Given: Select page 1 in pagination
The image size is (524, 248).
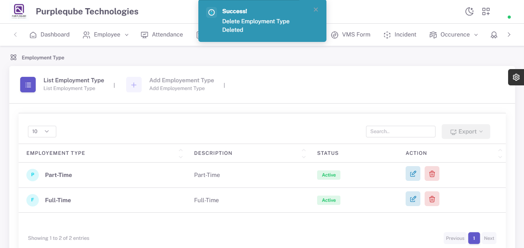Looking at the screenshot, I should (474, 238).
